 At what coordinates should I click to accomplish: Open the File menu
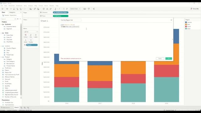(2, 6)
